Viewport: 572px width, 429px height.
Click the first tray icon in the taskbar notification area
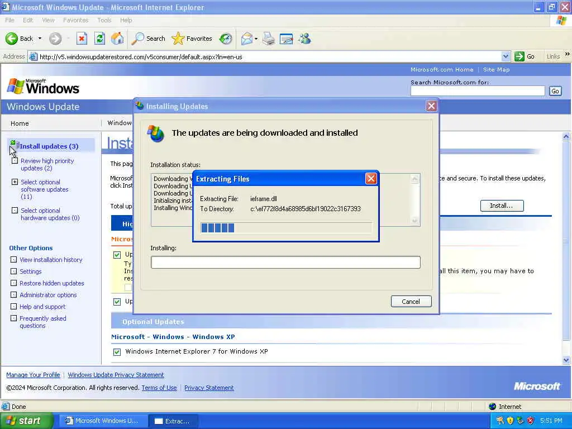(x=500, y=421)
